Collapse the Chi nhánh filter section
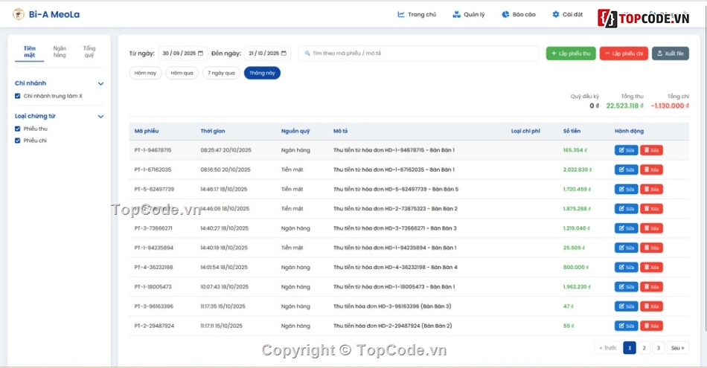Viewport: 707px width, 368px height. (x=100, y=84)
